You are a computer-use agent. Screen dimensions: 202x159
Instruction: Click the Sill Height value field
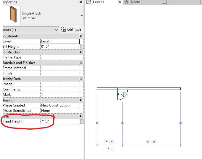tap(60, 47)
